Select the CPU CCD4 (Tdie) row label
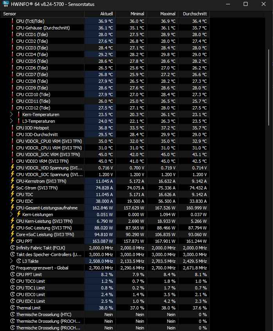The image size is (273, 331). pos(32,55)
